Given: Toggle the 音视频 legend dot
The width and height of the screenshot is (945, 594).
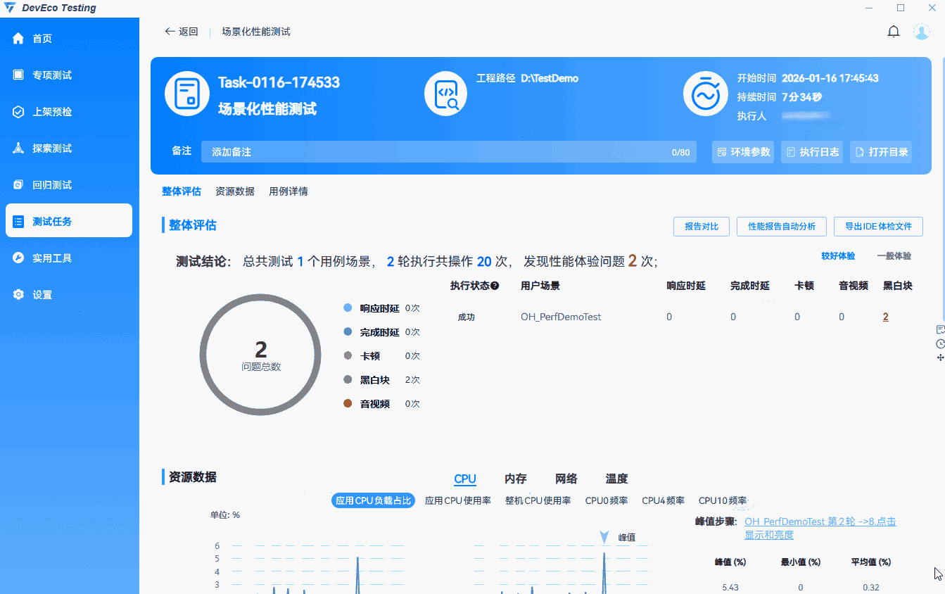Looking at the screenshot, I should (348, 404).
